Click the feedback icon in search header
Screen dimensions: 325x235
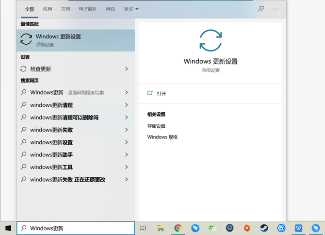[x=261, y=9]
